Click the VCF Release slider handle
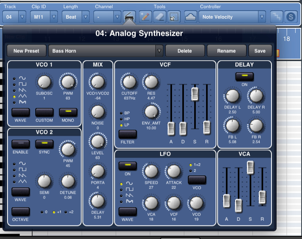This screenshot has height=239, width=302. (x=207, y=127)
